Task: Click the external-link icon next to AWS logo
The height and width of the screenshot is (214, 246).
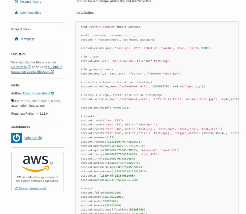Action: (51, 163)
